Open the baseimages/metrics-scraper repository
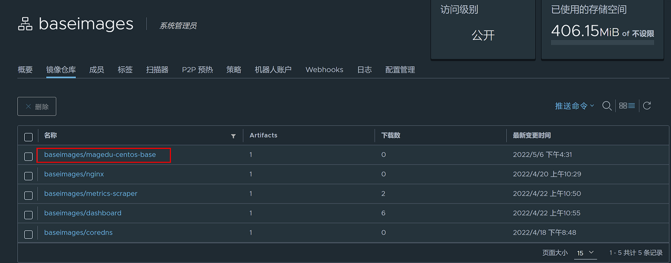Image resolution: width=671 pixels, height=263 pixels. [x=91, y=194]
